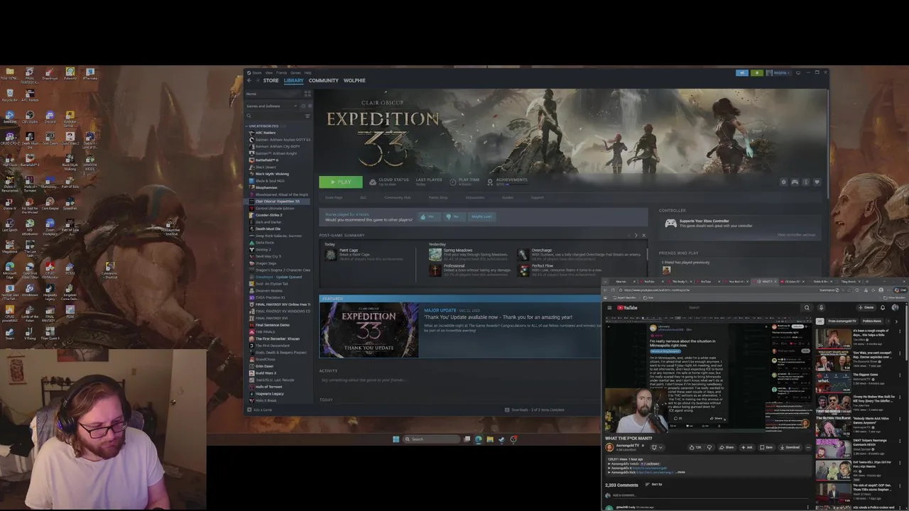909x511 pixels.
Task: Select Counter-Strike 2 in the games list
Action: pyautogui.click(x=268, y=215)
